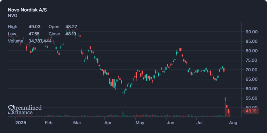267x133 pixels.
Task: Select the High value 49.03
Action: pyautogui.click(x=34, y=27)
